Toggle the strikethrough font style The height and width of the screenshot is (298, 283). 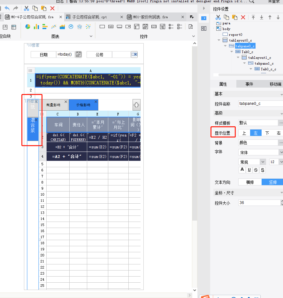point(256,170)
